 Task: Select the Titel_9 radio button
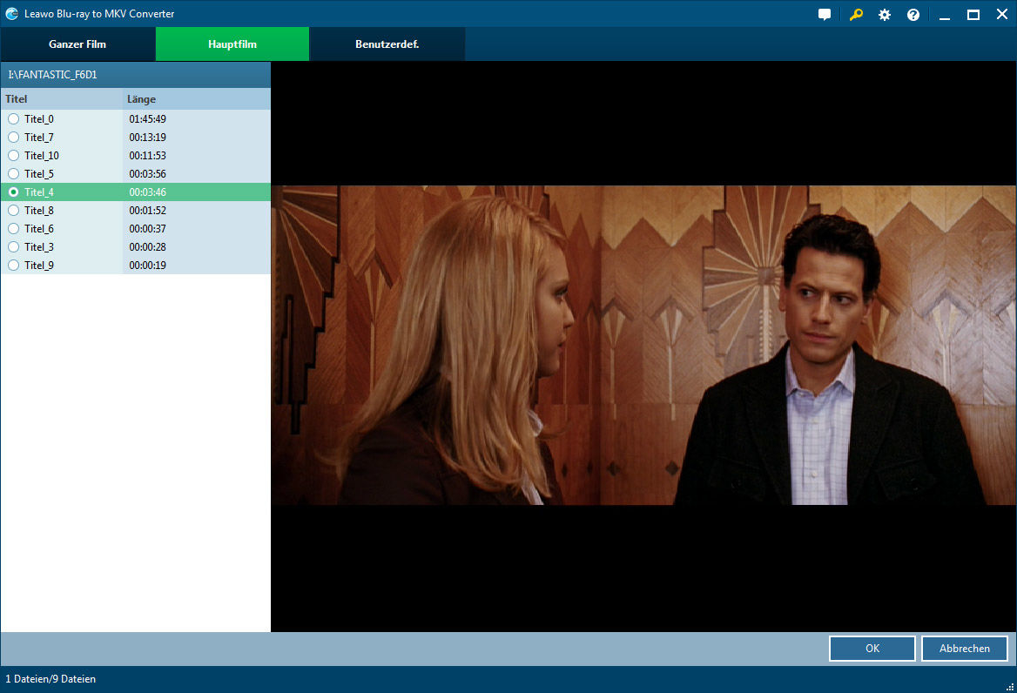(x=14, y=266)
